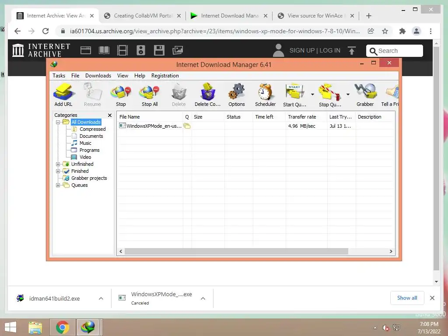Bookmark this page with star icon

tap(385, 31)
